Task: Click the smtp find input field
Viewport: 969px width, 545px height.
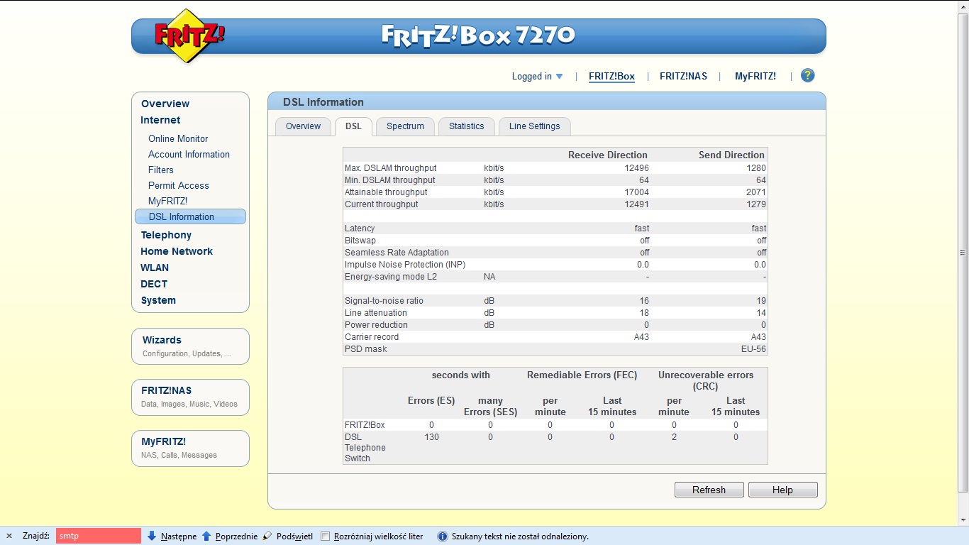Action: pos(99,536)
